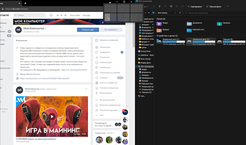Screen dimensions: 246x145
Task: Click the Delete trash icon in Explorer toolbar
Action: [182, 6]
